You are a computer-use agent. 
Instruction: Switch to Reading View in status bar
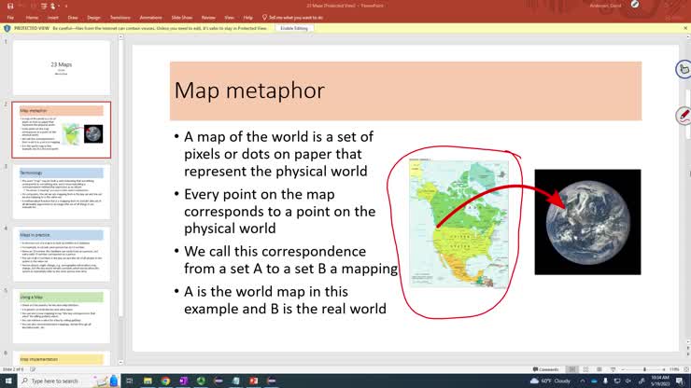(599, 369)
